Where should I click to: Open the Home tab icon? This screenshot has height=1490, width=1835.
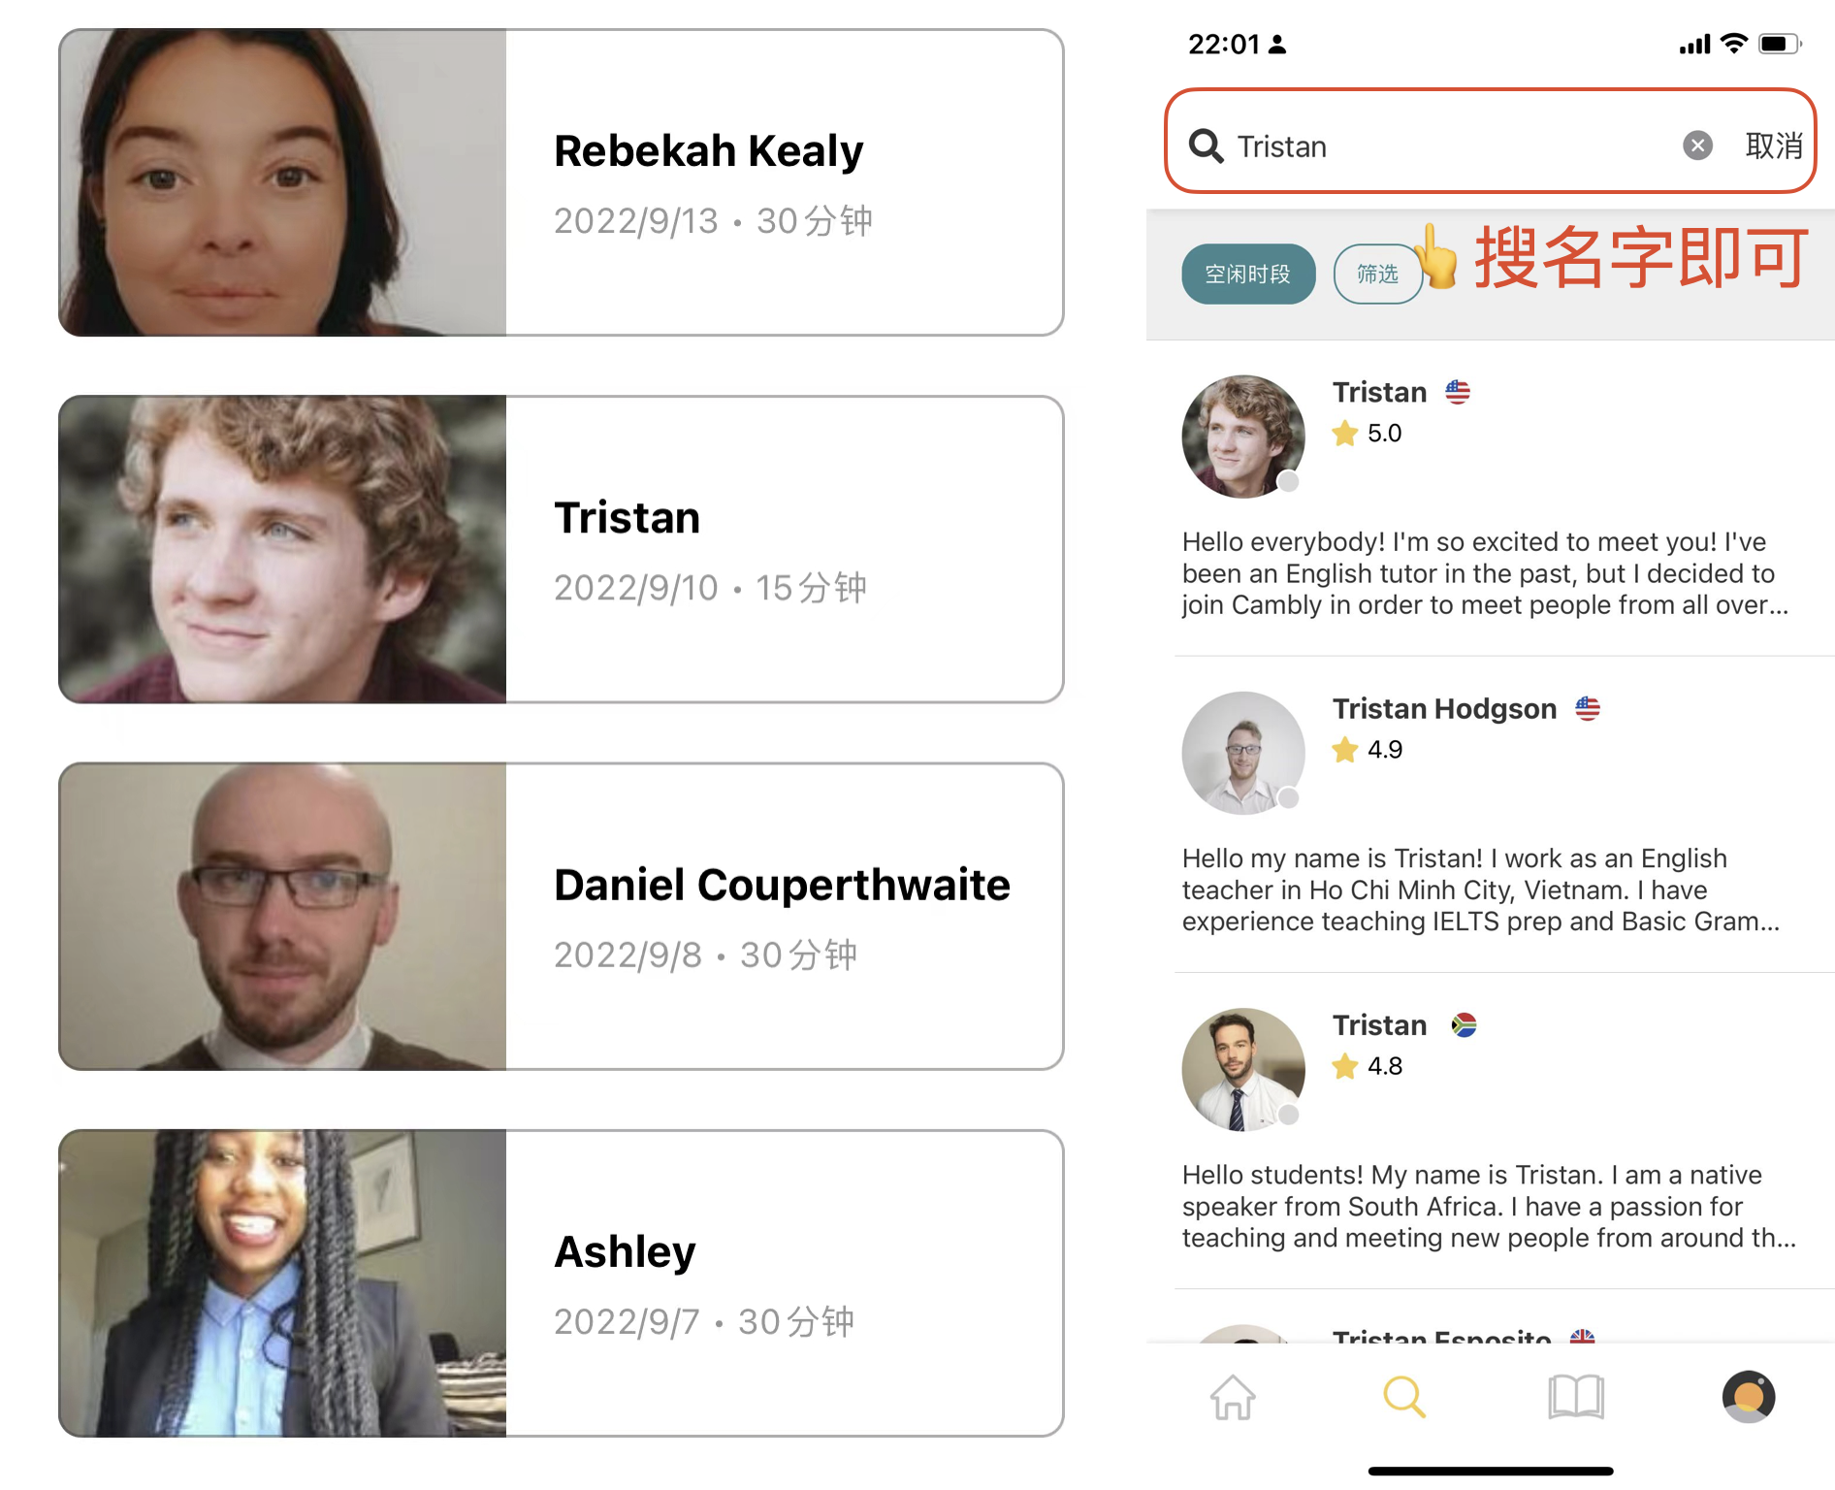click(1233, 1397)
